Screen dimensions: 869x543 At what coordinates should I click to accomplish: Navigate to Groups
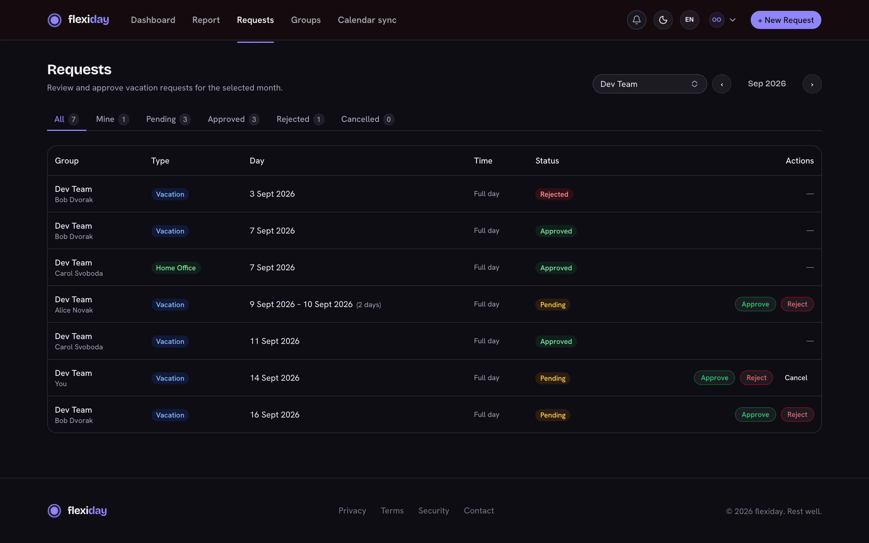[306, 20]
